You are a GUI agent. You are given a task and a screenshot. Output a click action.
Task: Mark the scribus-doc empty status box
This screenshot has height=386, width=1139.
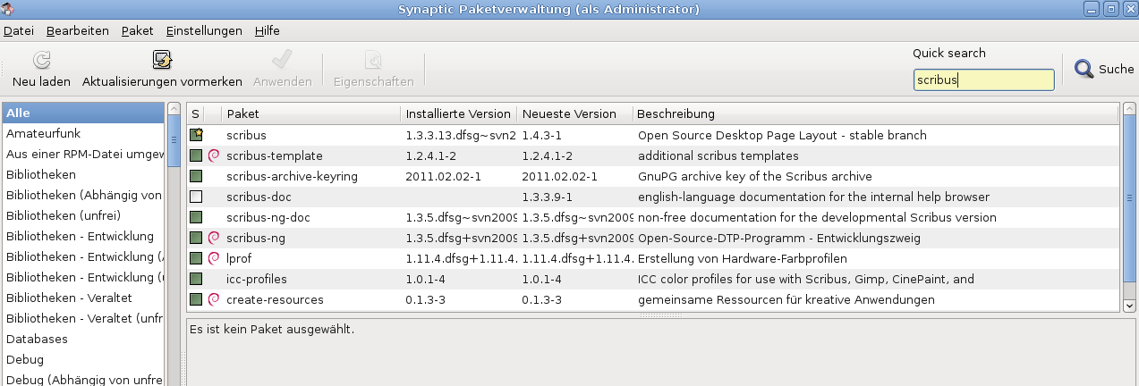point(196,197)
